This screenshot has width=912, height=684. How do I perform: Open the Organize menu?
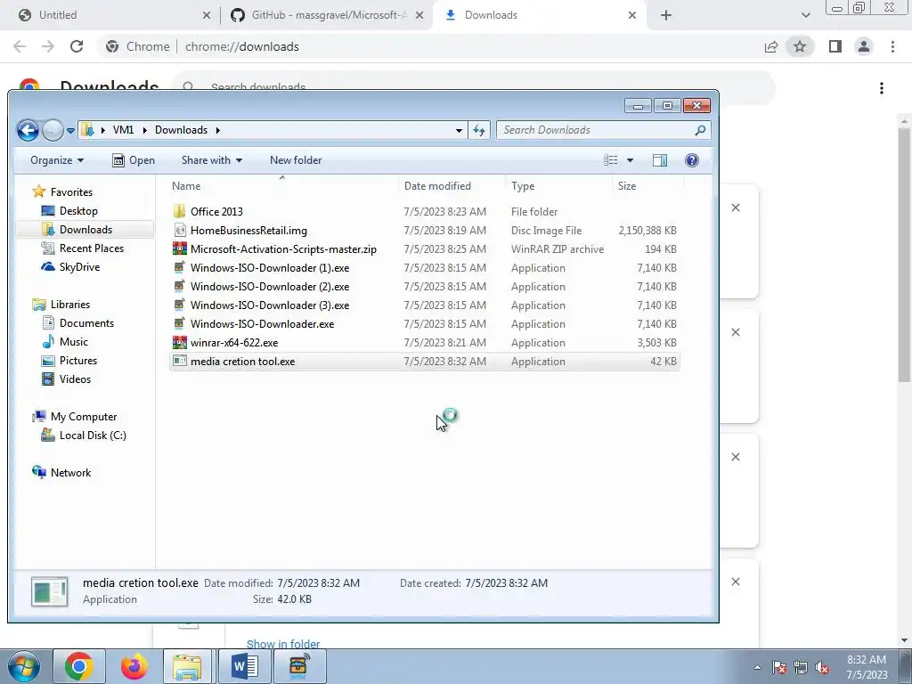tap(57, 160)
